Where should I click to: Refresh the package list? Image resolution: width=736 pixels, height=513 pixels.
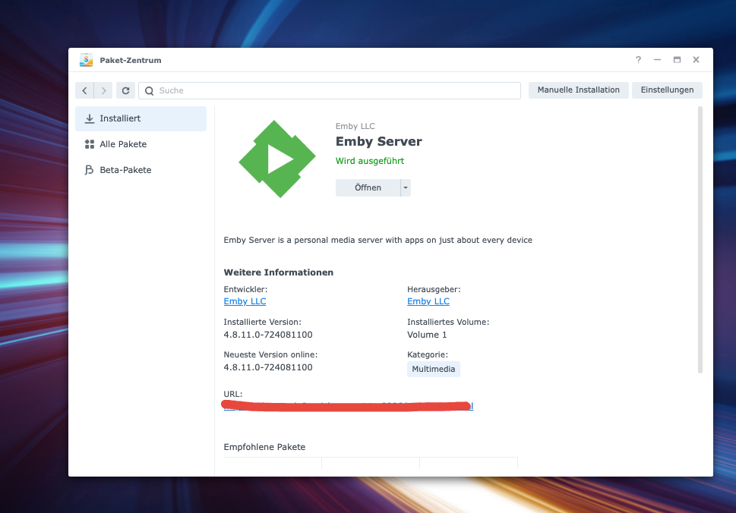(126, 90)
